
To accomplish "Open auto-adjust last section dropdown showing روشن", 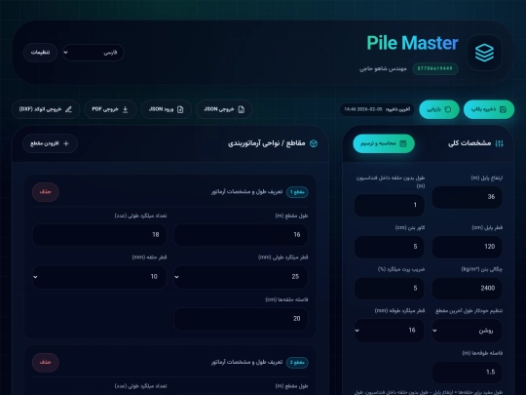I will pyautogui.click(x=467, y=331).
